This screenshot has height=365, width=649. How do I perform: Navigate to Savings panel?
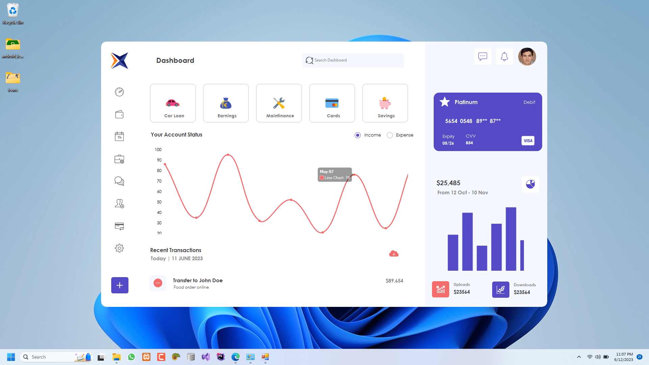[385, 103]
